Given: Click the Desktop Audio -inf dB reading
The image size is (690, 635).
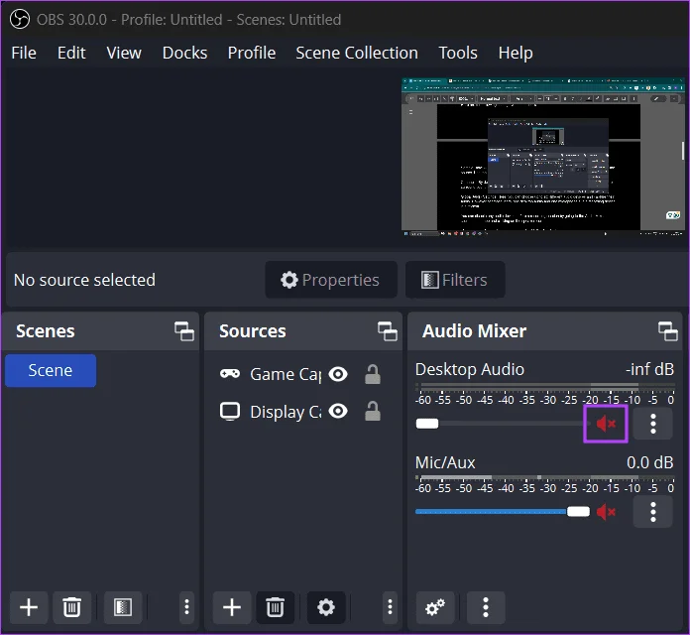Looking at the screenshot, I should (650, 369).
